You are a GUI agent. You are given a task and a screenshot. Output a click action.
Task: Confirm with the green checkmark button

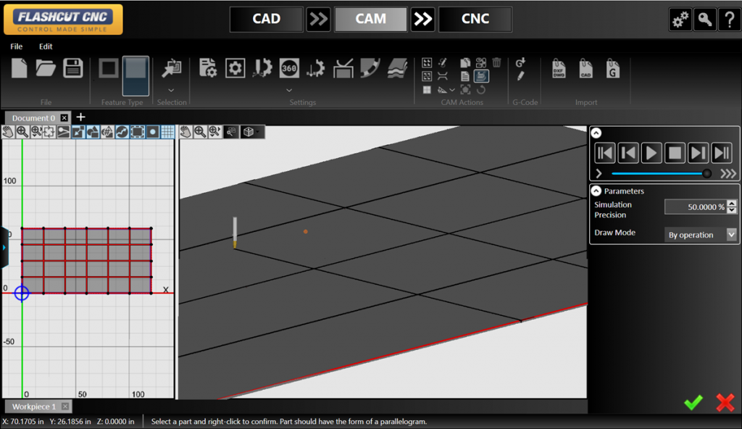pyautogui.click(x=693, y=403)
